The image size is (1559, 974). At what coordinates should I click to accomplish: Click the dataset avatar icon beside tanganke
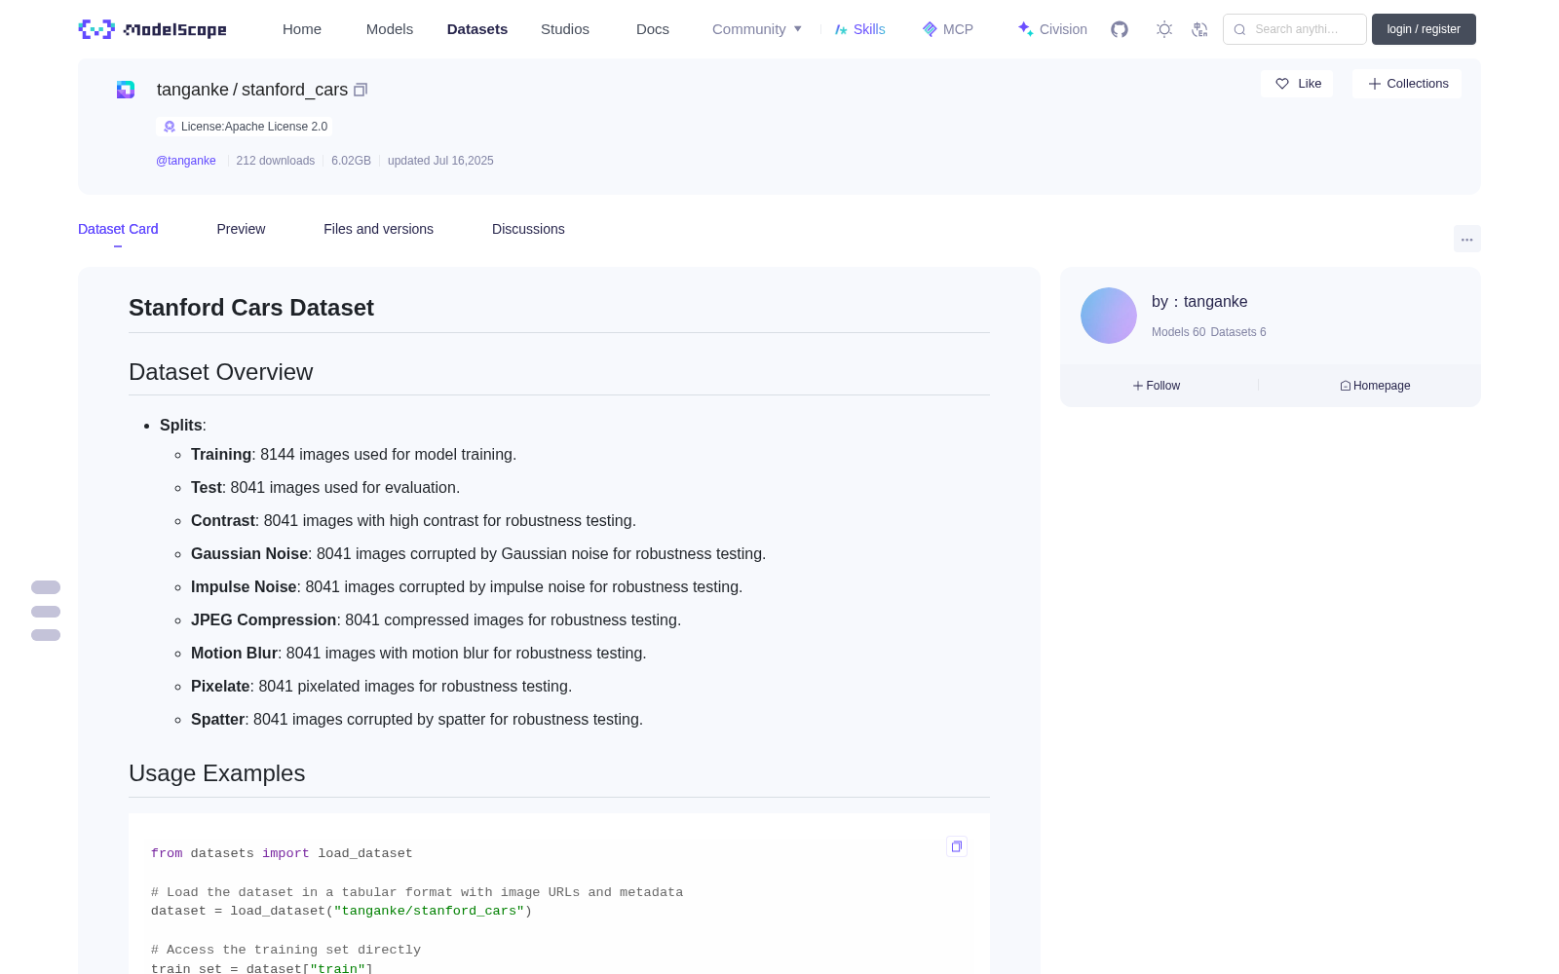pyautogui.click(x=126, y=90)
